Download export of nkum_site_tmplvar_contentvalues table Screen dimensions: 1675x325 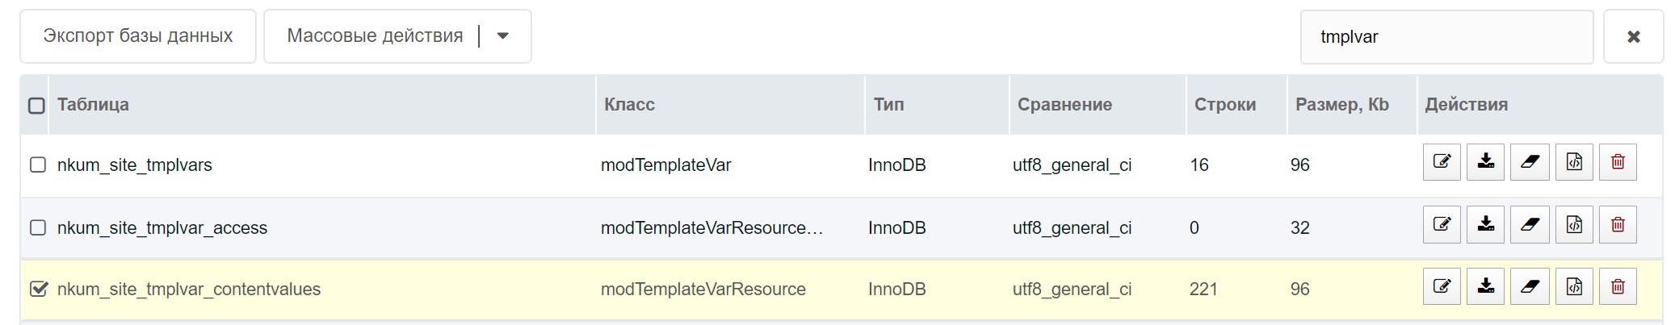tap(1485, 286)
